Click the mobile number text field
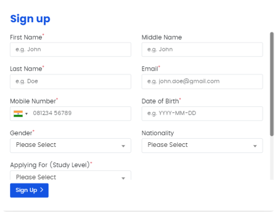 click(81, 114)
